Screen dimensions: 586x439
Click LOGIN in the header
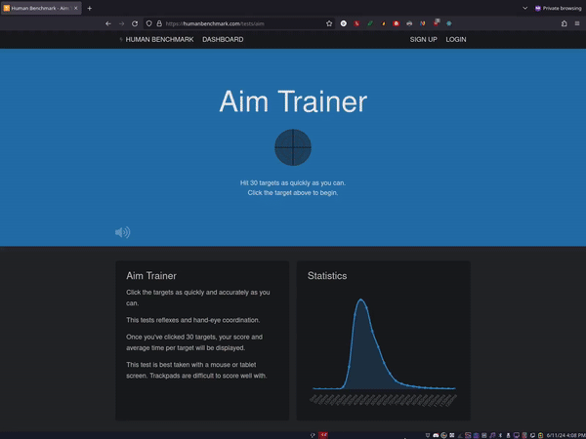click(x=455, y=40)
